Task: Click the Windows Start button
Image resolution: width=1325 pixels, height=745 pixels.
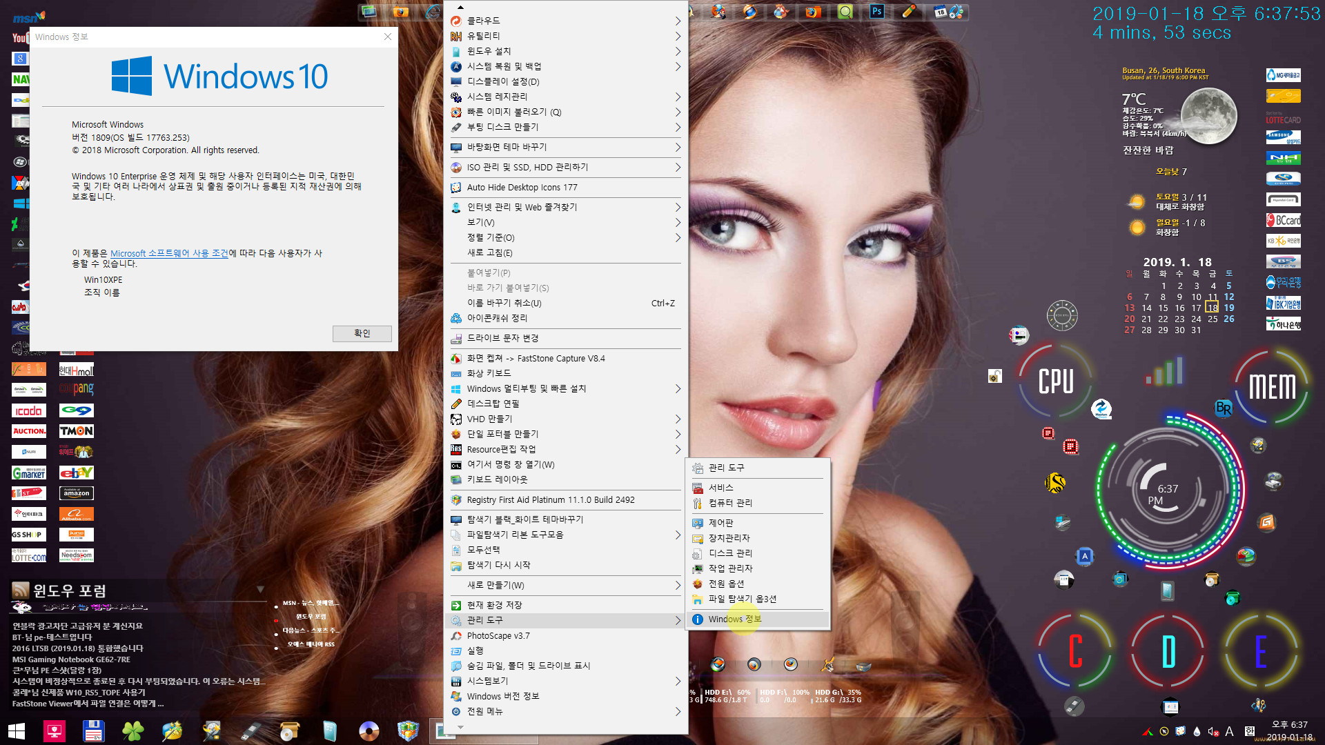Action: point(17,731)
